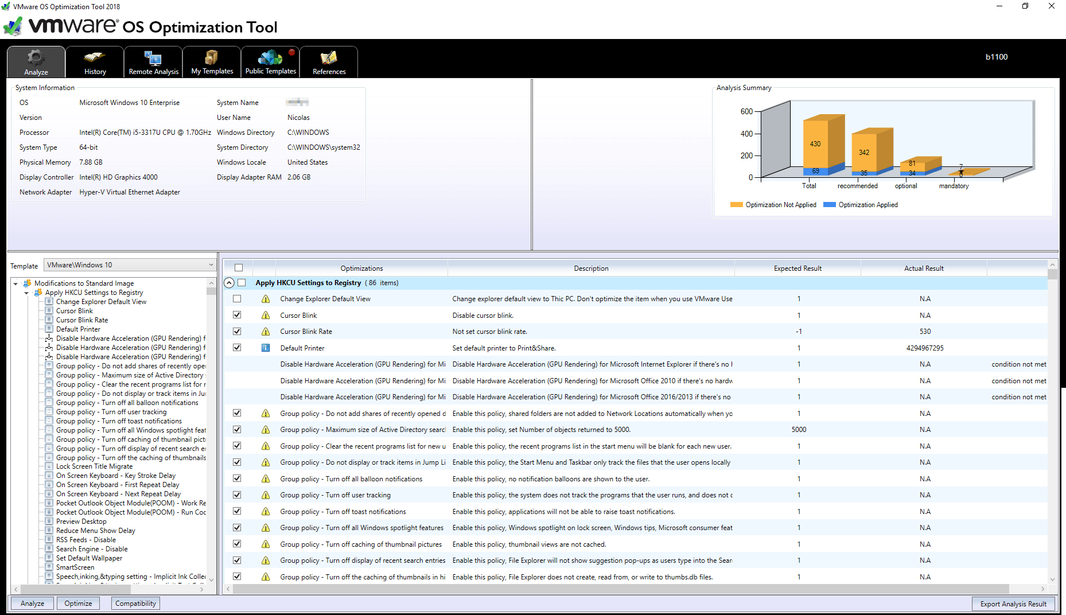Uncheck Turn off user tracking checkbox
The width and height of the screenshot is (1066, 615).
[237, 495]
